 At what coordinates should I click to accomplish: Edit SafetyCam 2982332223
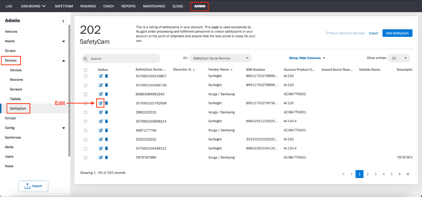[x=101, y=112]
